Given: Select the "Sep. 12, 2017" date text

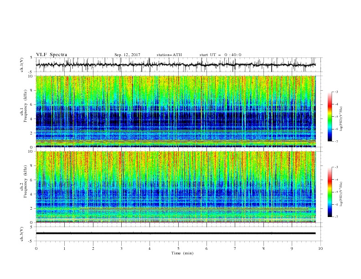Looking at the screenshot, I should (127, 55).
